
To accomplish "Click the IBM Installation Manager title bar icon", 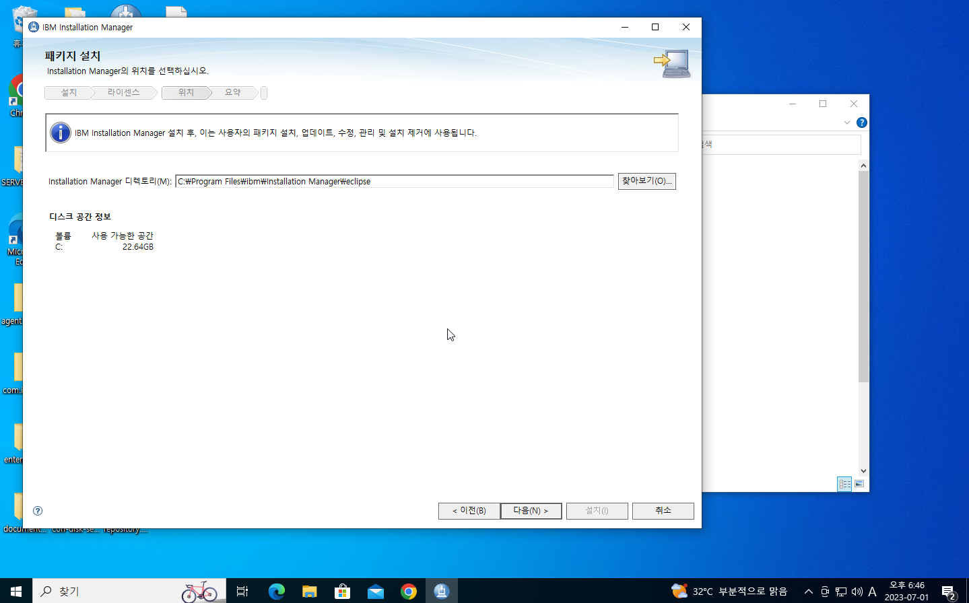I will tap(34, 27).
